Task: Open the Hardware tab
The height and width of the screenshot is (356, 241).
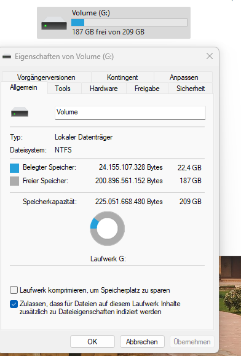Action: click(x=104, y=89)
